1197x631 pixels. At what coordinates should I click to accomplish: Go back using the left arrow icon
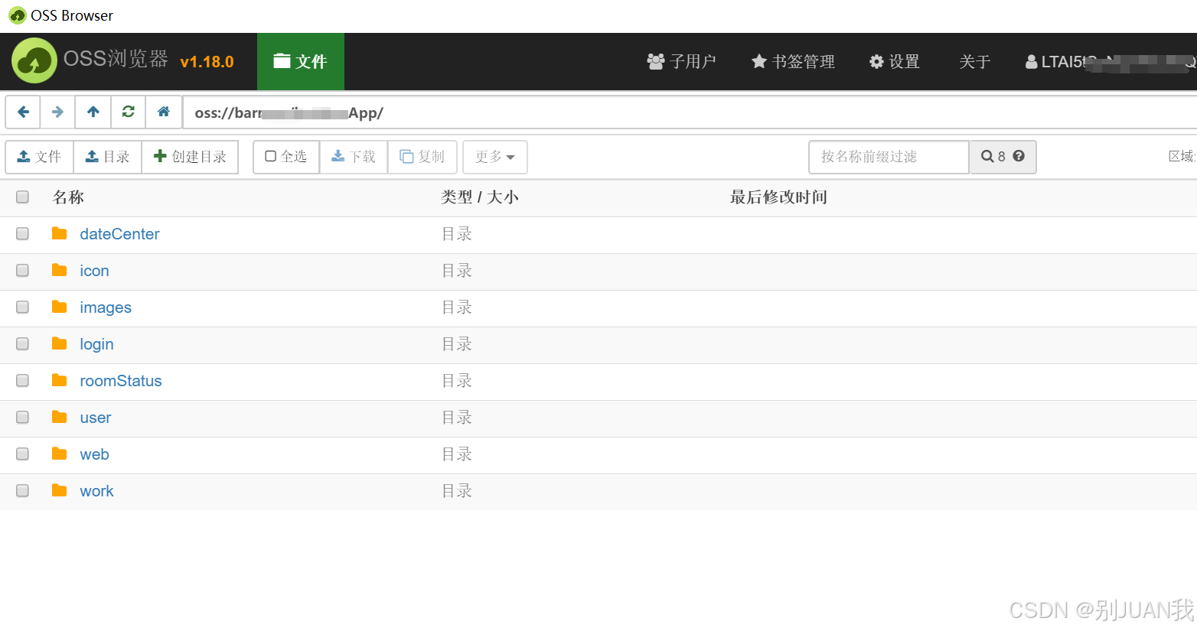(22, 112)
